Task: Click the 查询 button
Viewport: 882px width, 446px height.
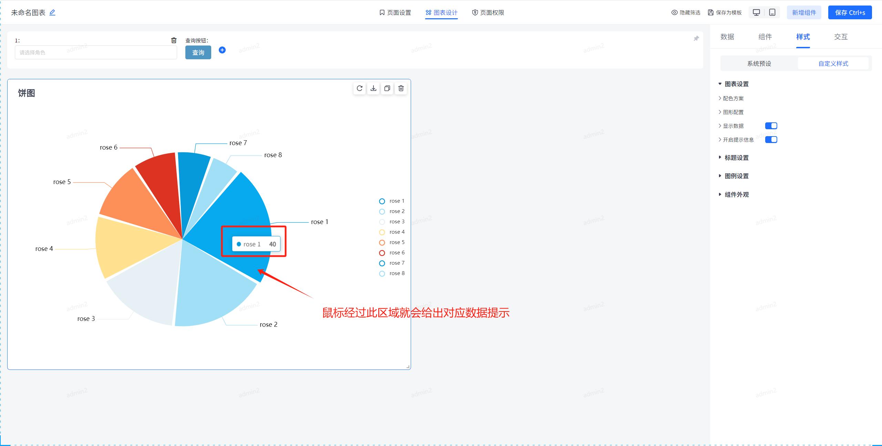Action: [x=198, y=52]
